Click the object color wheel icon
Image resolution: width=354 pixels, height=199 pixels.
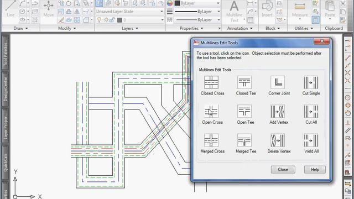tap(170, 3)
